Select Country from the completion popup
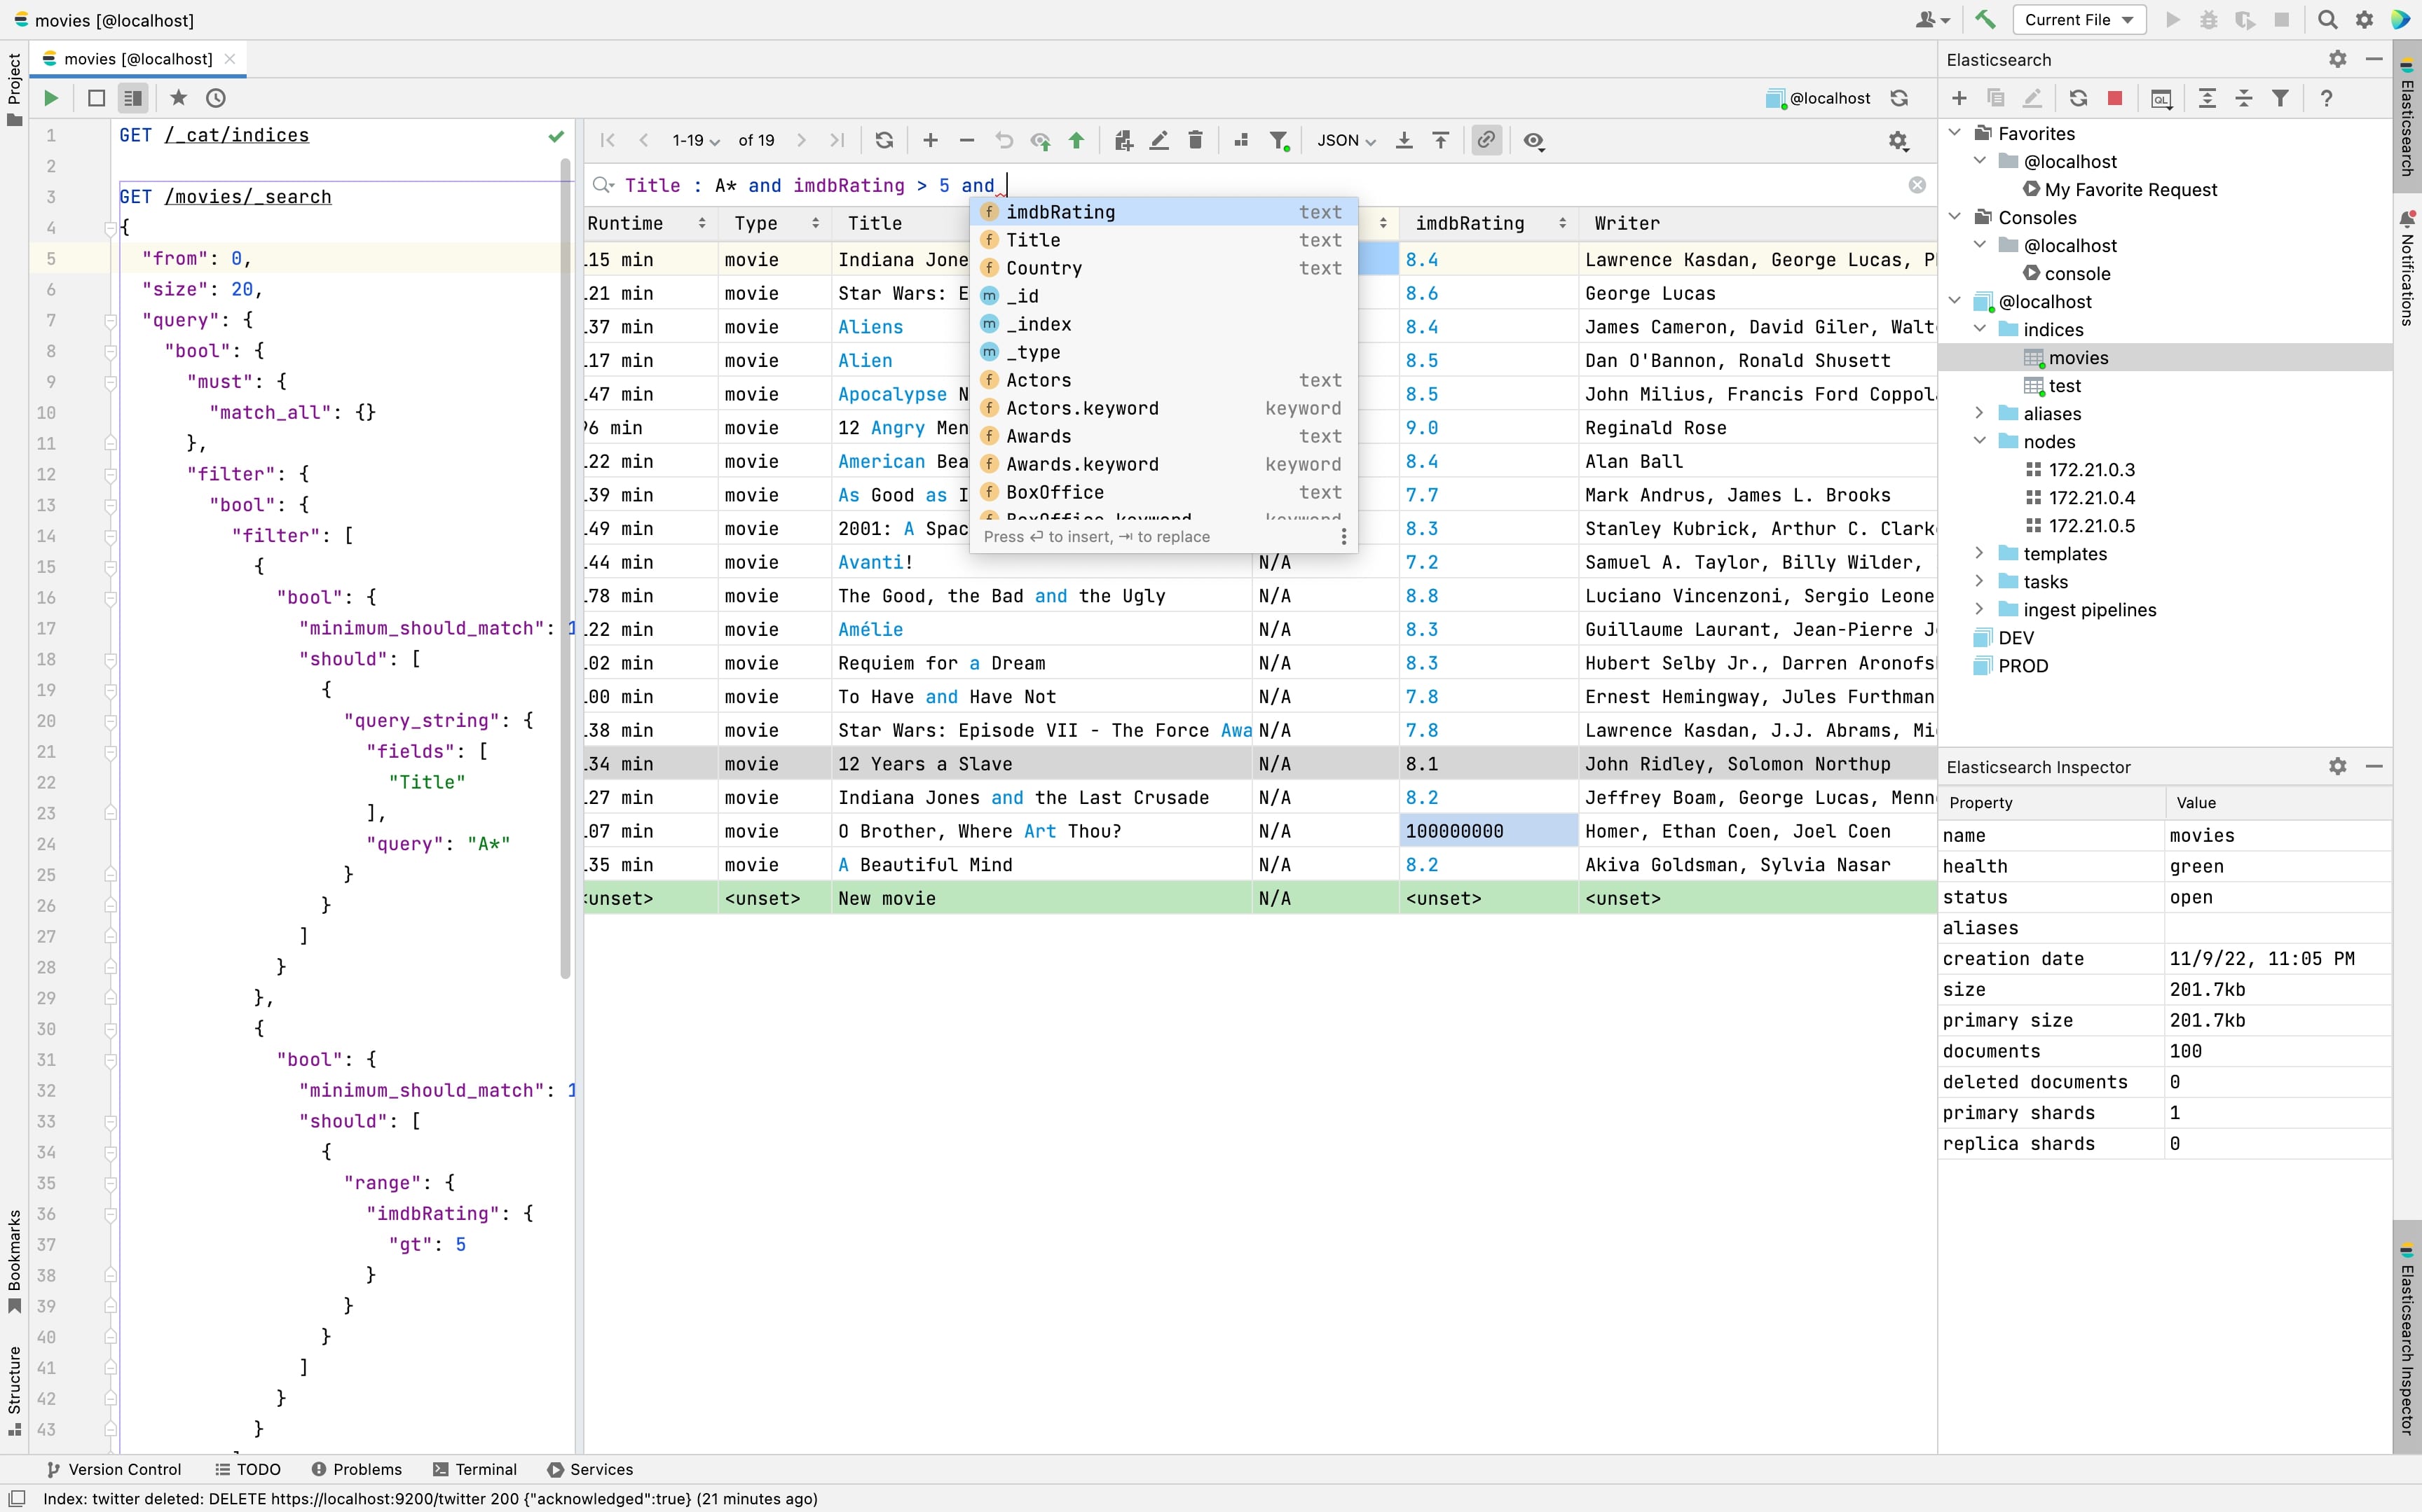 click(x=1044, y=267)
